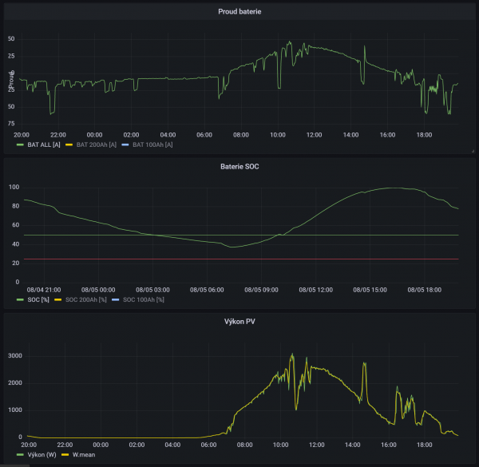Open the Proud baterie panel title menu
The image size is (479, 467).
coord(239,12)
